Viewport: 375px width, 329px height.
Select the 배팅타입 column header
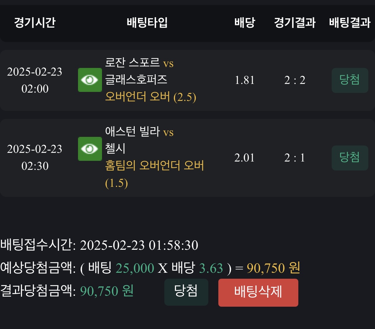pos(147,23)
